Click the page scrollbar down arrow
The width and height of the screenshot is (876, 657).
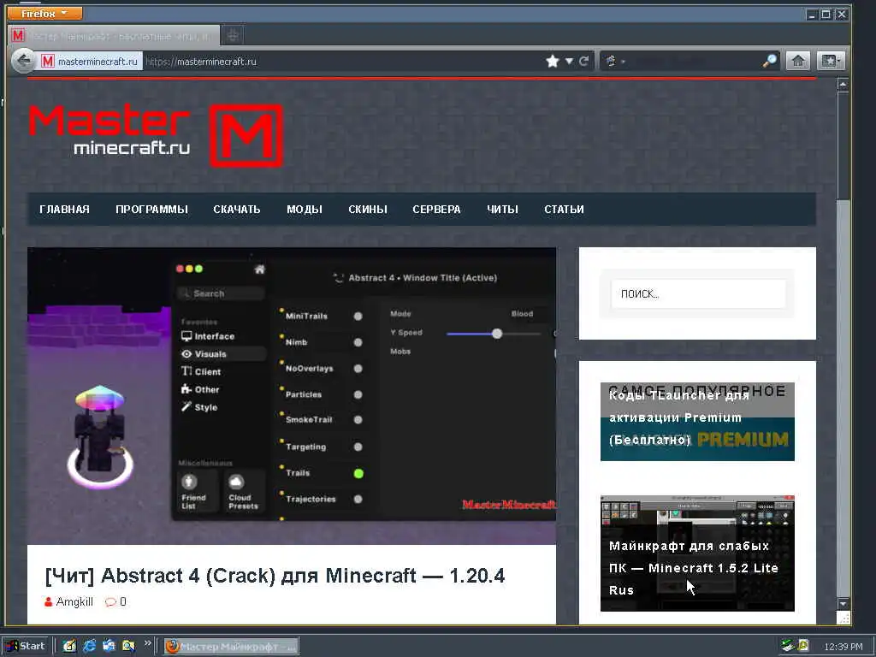[x=843, y=604]
